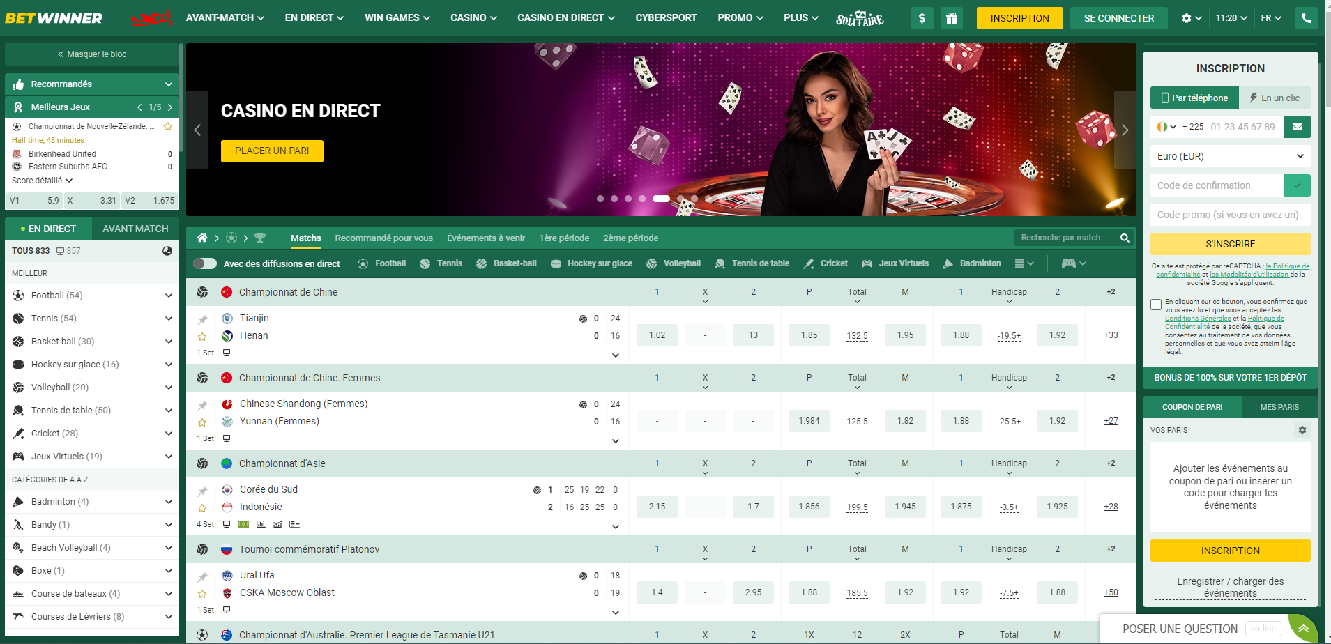Switch to the AVANT-MATCH sidebar tab
Screen dimensions: 1331x644
[x=135, y=229]
